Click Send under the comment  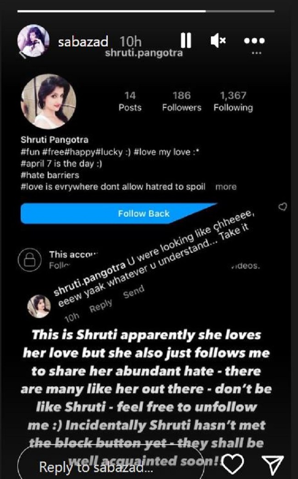tap(133, 292)
